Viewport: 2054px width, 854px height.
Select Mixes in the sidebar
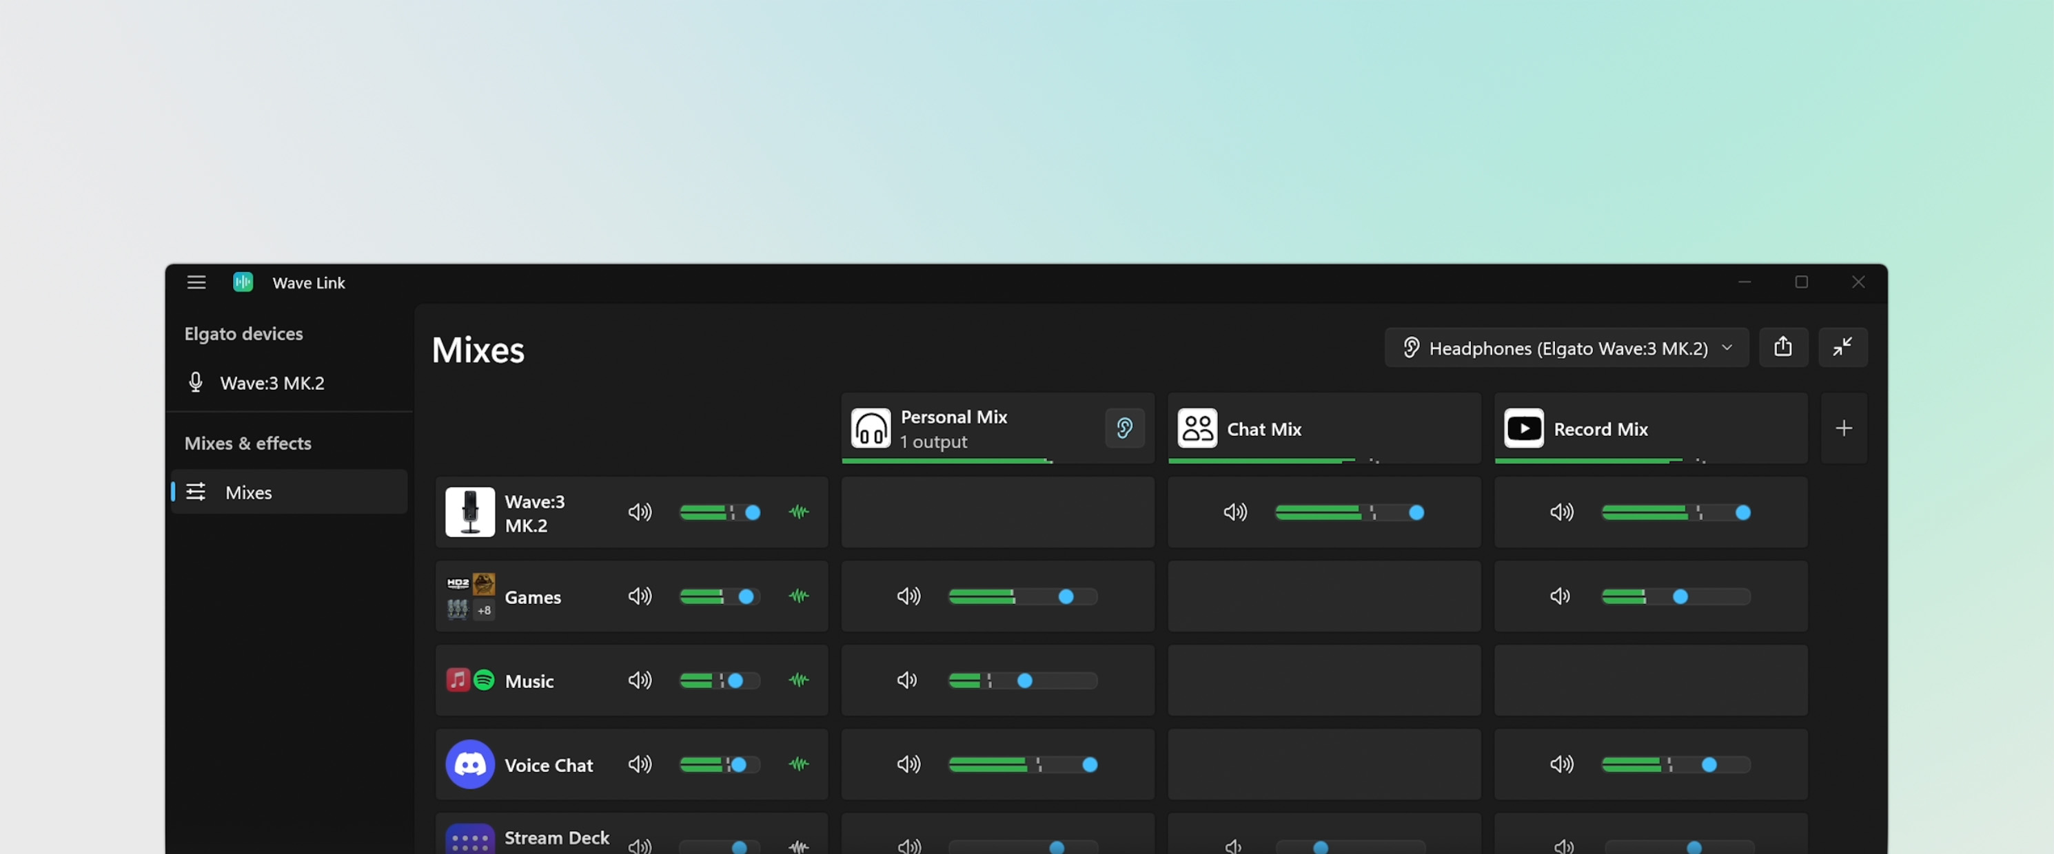click(248, 492)
